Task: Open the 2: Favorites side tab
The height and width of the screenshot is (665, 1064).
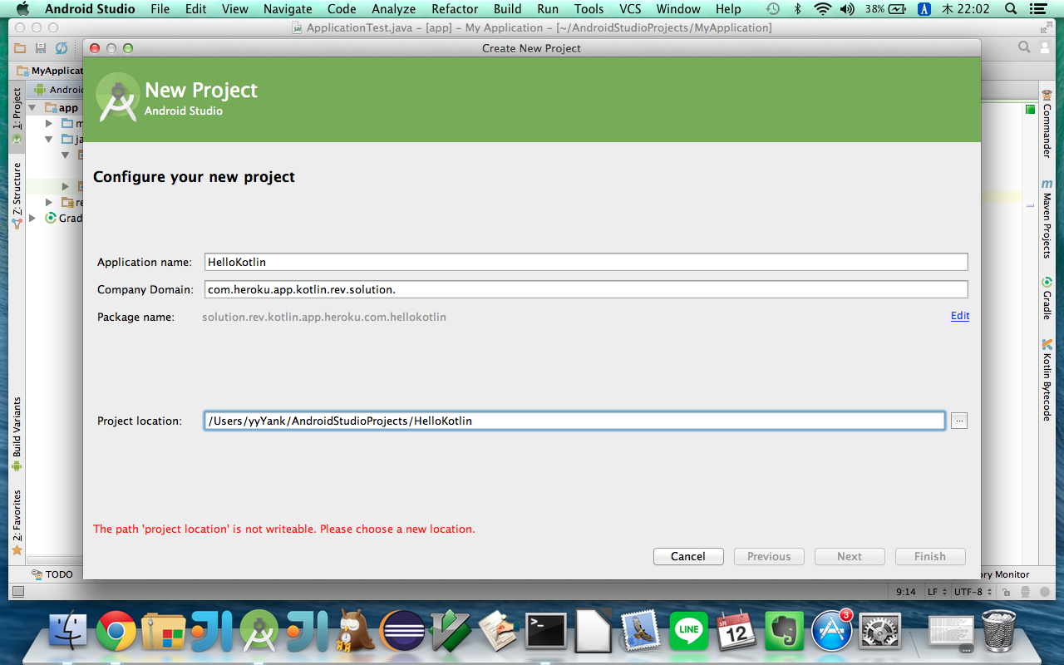Action: (x=17, y=522)
